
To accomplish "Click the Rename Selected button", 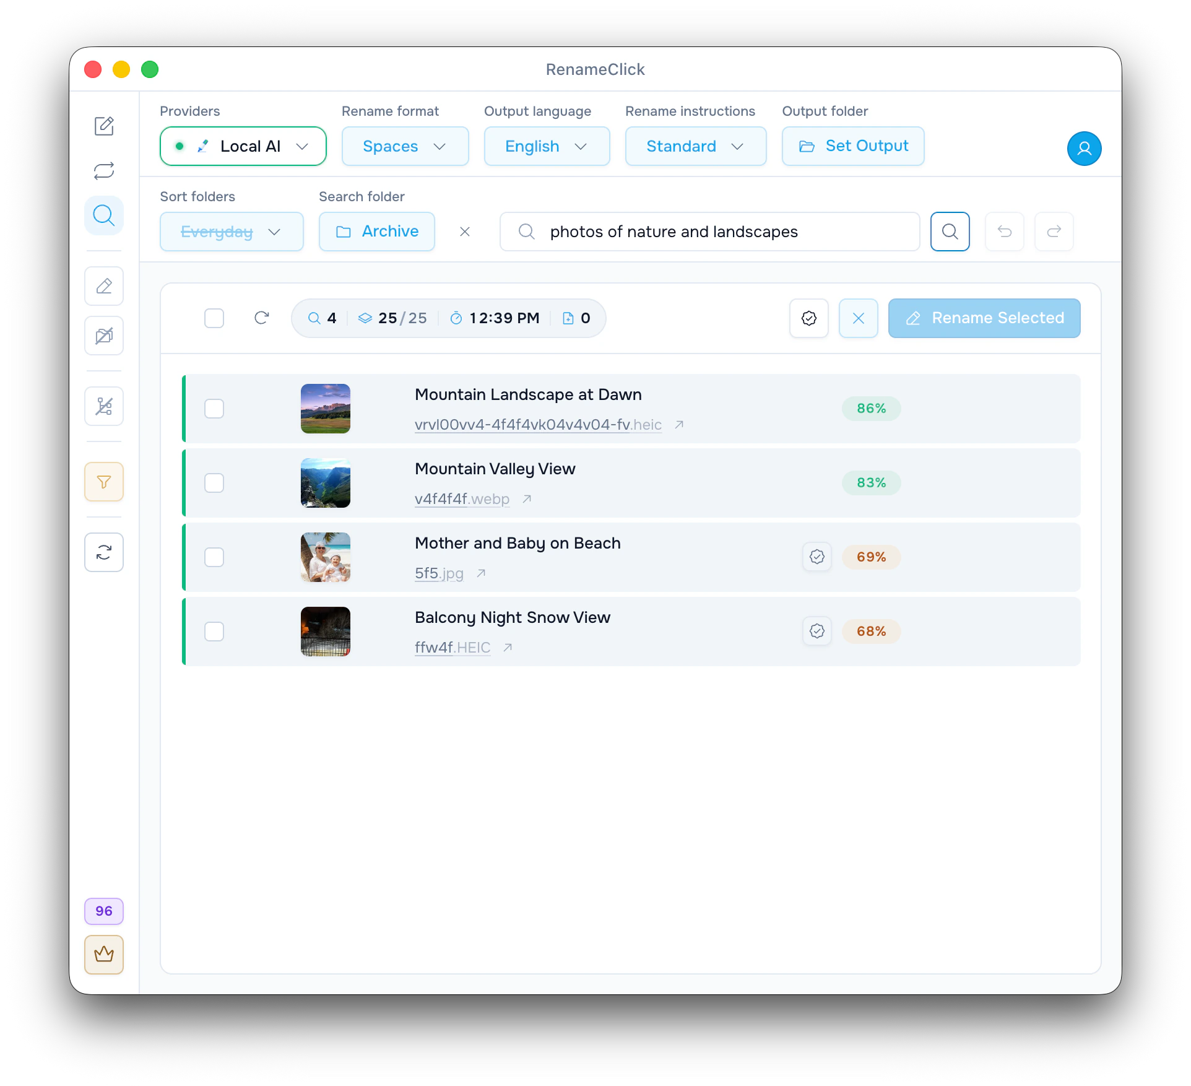I will point(984,318).
